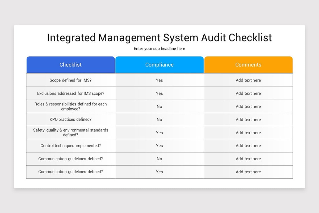Image resolution: width=319 pixels, height=213 pixels.
Task: Select 'Add text here' in the bottom comment cell
Action: (x=248, y=172)
